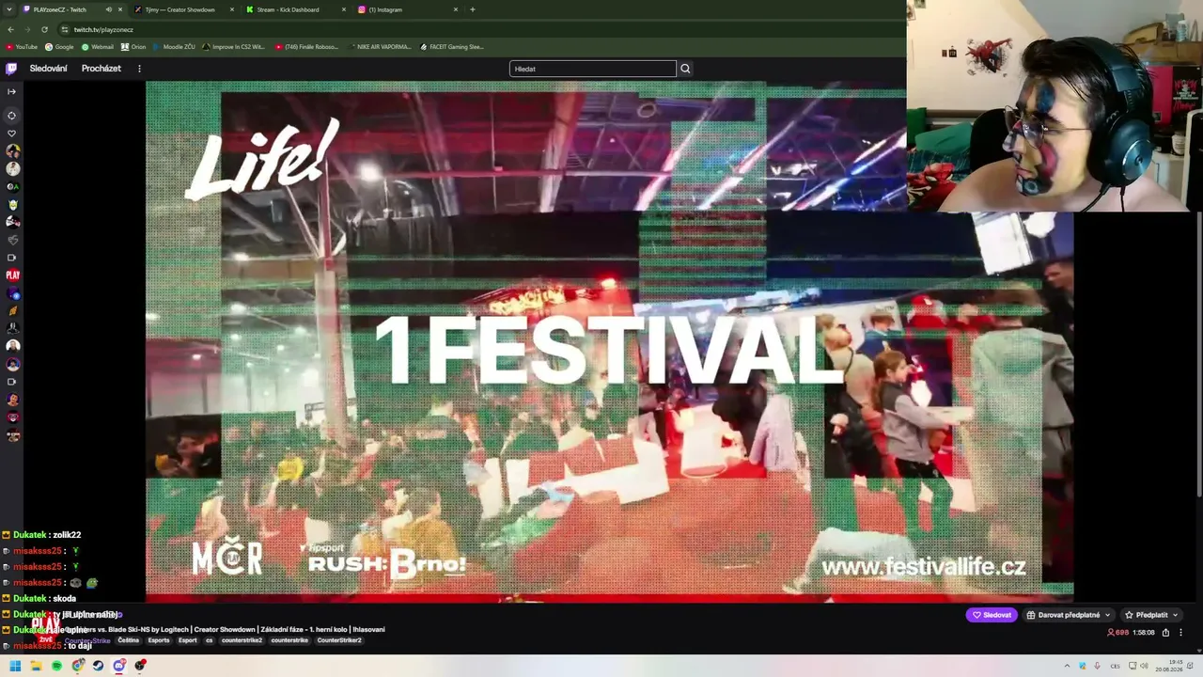Open the Windows Start menu

pos(15,666)
